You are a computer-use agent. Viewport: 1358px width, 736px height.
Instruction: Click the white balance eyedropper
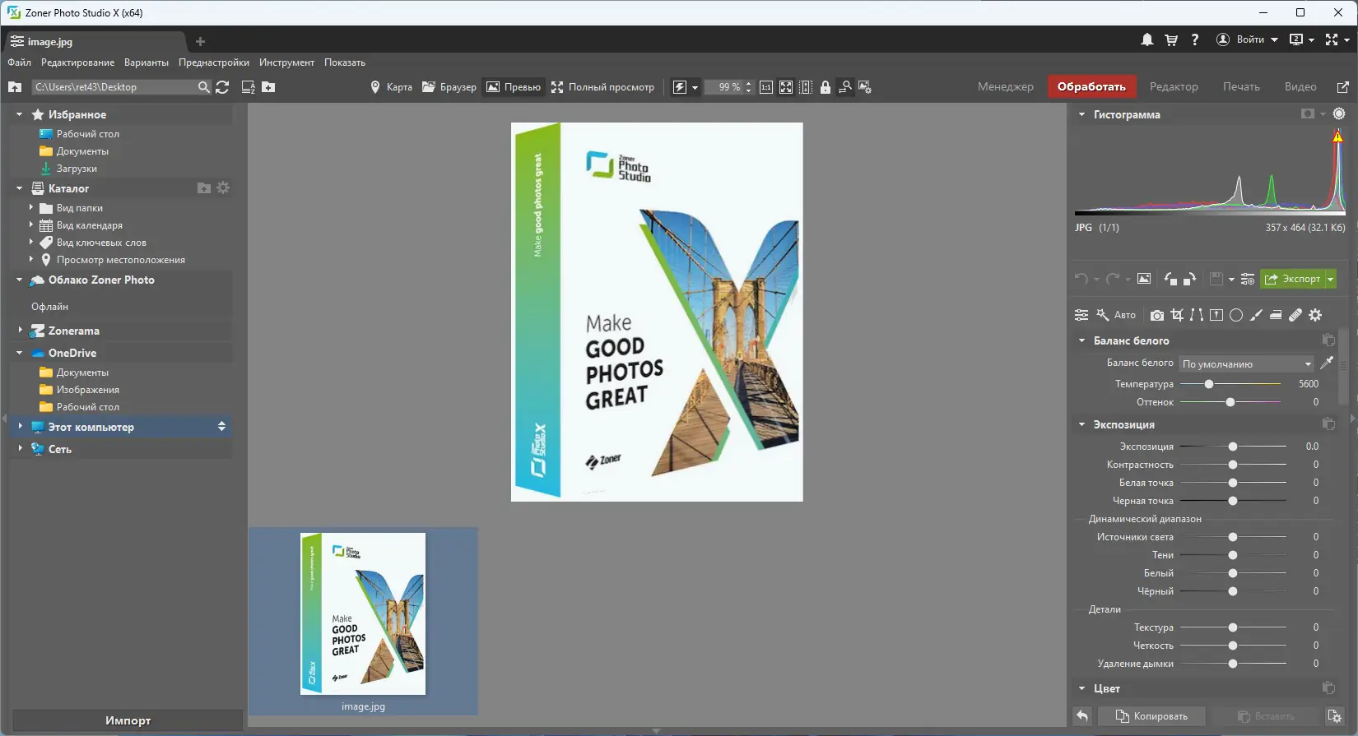(x=1327, y=363)
